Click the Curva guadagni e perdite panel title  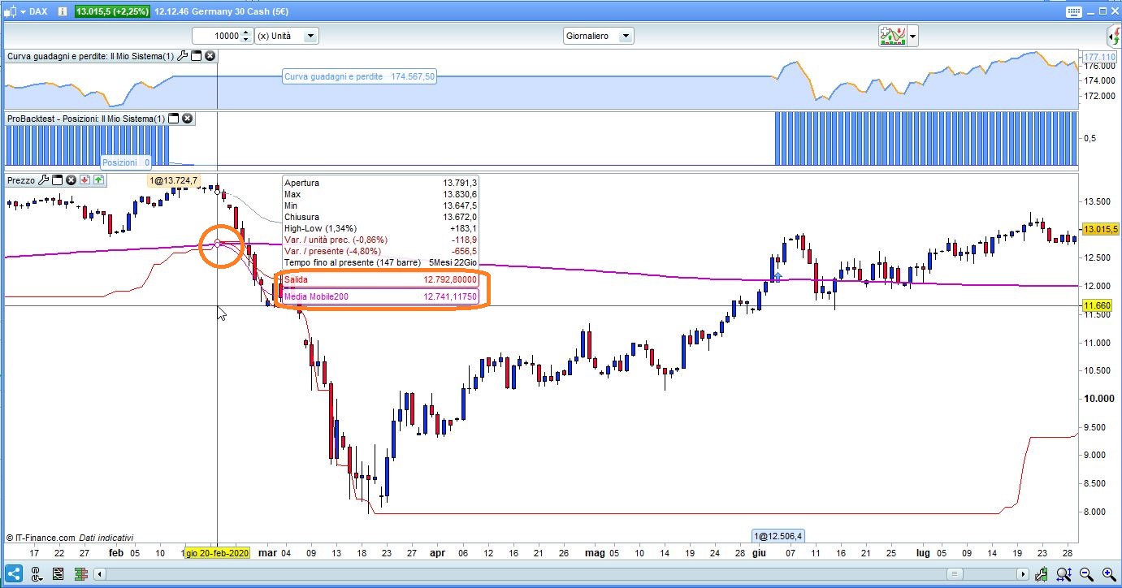(x=90, y=56)
